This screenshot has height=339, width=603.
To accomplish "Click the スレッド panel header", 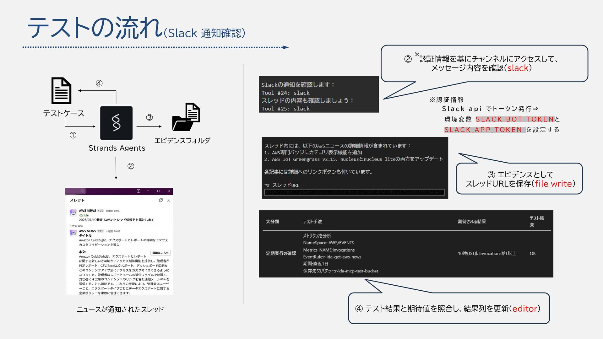I will tap(77, 200).
